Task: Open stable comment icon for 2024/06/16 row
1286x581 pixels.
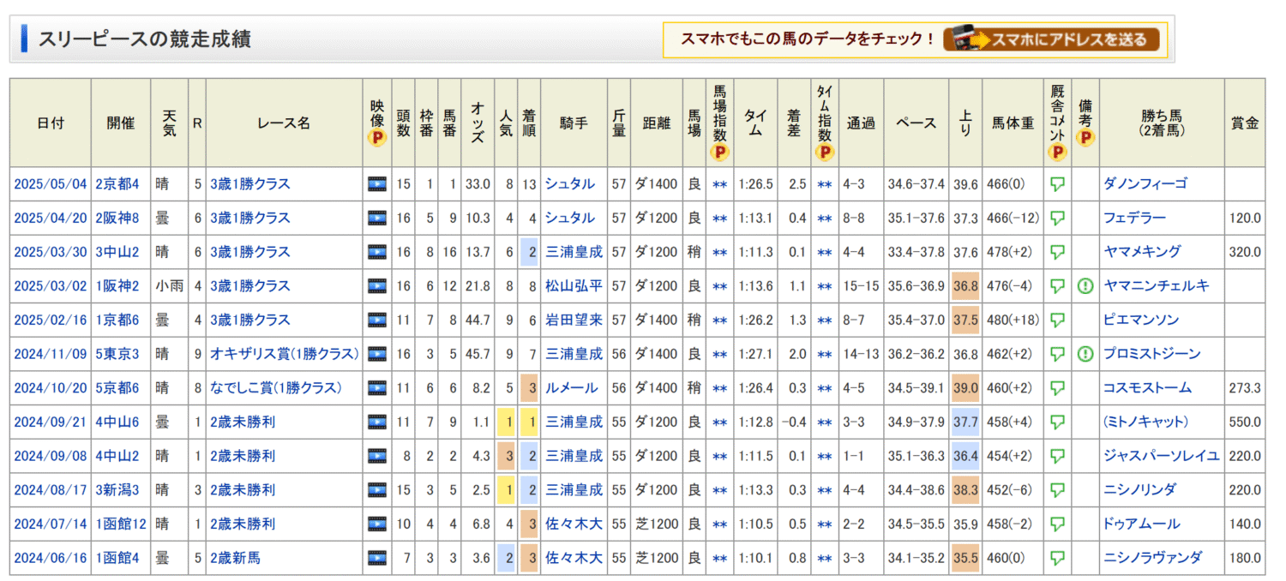Action: (x=1058, y=558)
